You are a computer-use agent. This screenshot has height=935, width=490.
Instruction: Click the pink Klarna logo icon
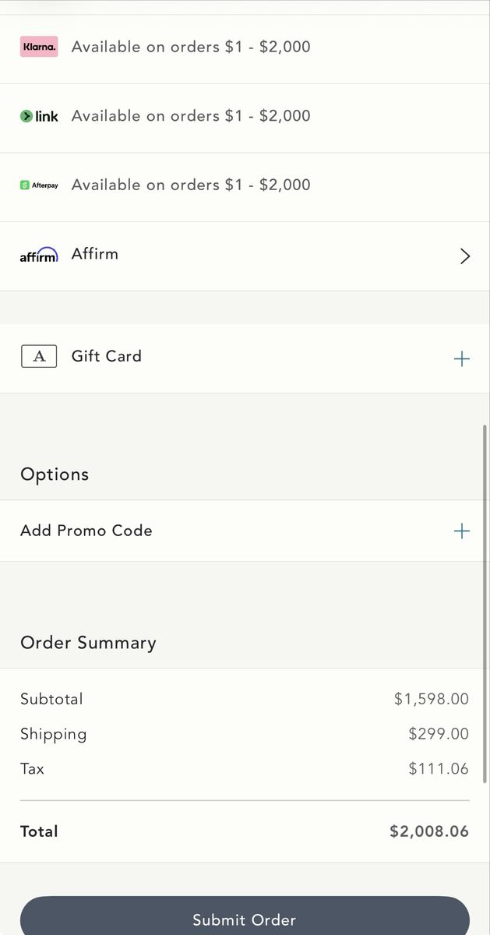(x=39, y=47)
